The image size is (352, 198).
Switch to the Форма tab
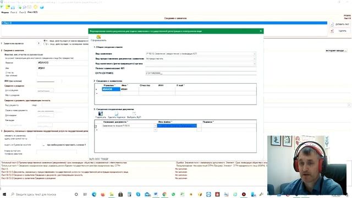pyautogui.click(x=5, y=12)
